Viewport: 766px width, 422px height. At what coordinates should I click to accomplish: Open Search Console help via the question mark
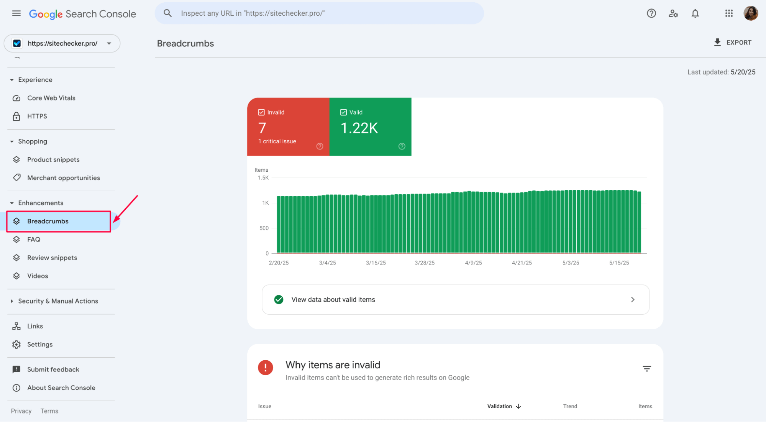point(651,13)
